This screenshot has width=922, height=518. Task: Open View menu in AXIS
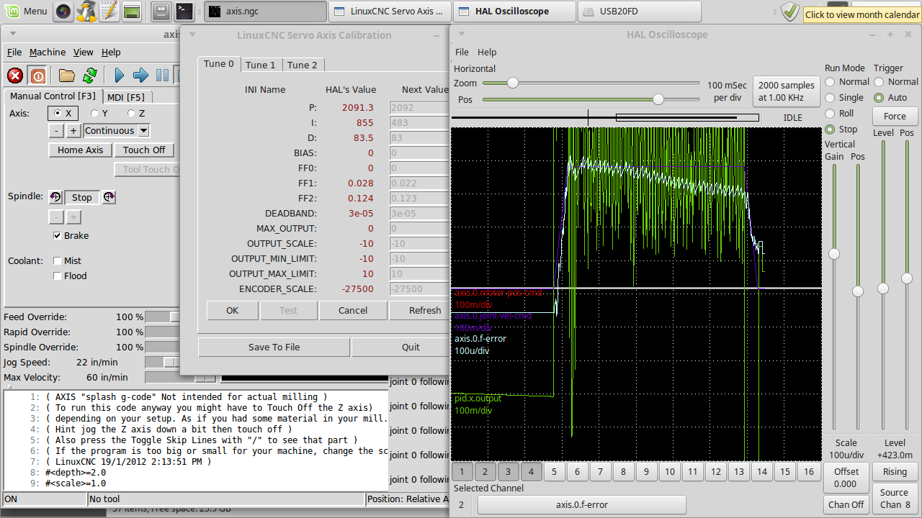click(84, 53)
